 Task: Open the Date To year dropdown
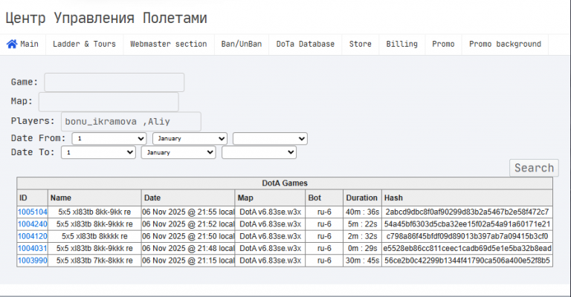click(259, 152)
